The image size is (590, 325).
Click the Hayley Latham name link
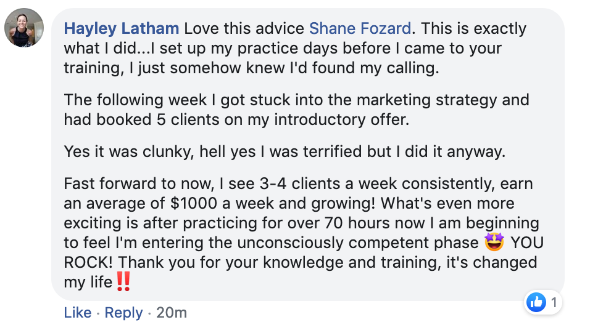pyautogui.click(x=121, y=28)
